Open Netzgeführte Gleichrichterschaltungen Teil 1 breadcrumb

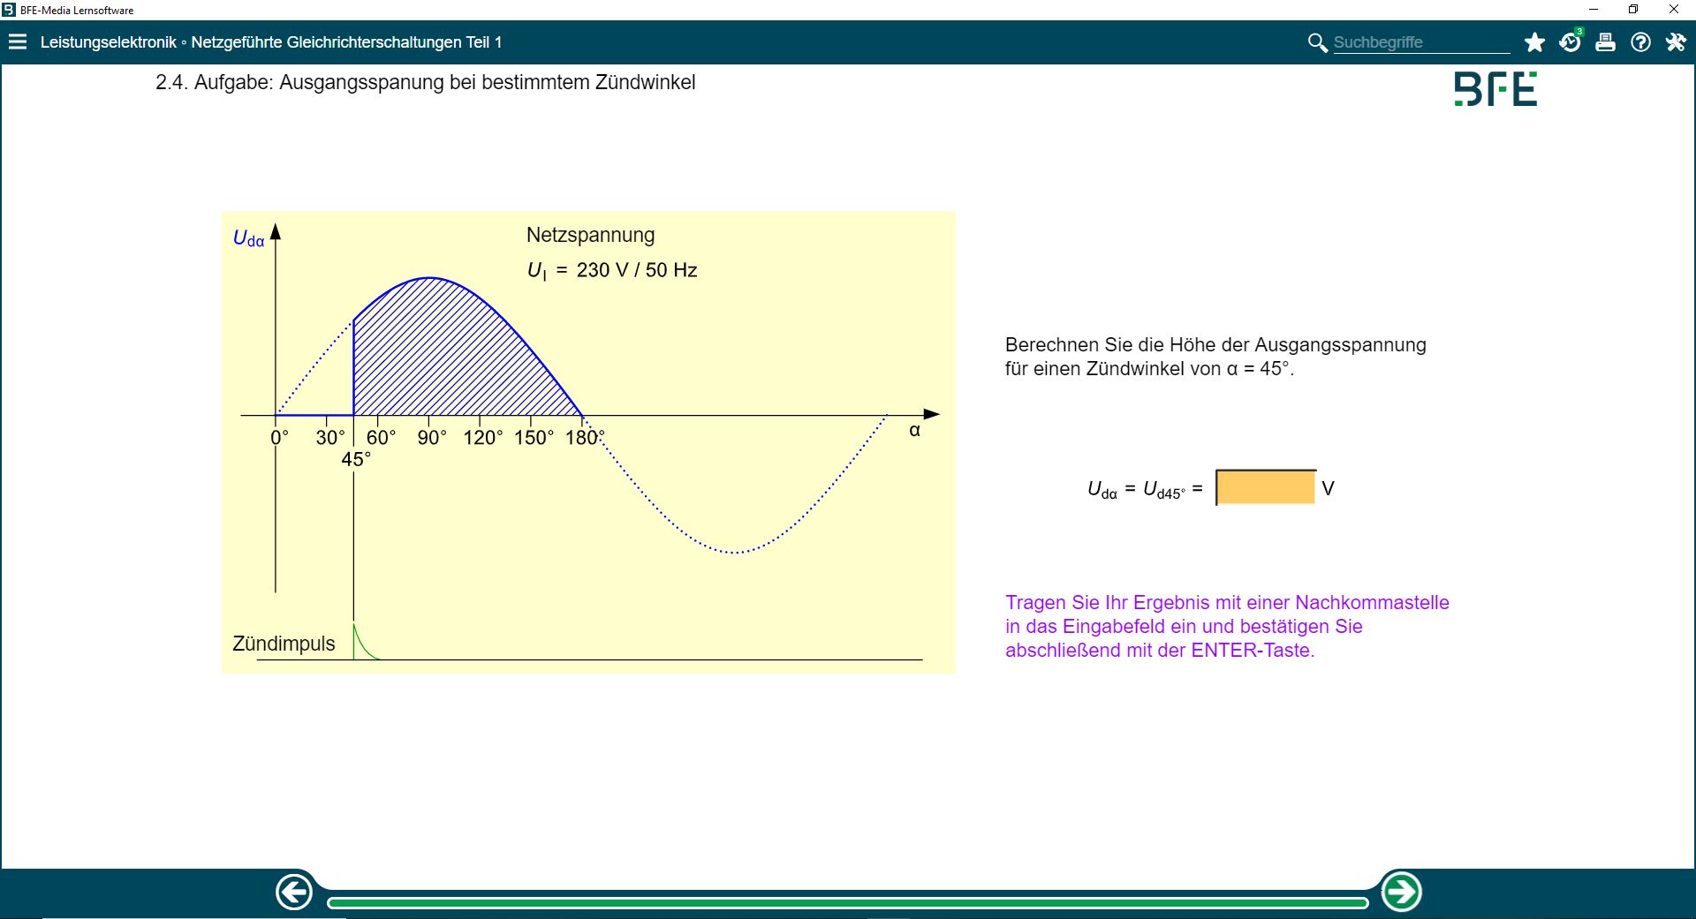click(x=346, y=42)
